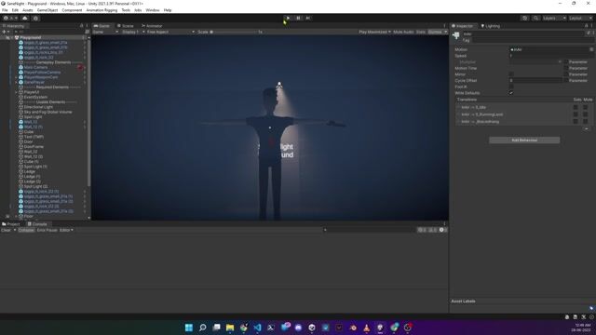The image size is (596, 335).
Task: Open the Game view mode dropdown
Action: click(105, 32)
